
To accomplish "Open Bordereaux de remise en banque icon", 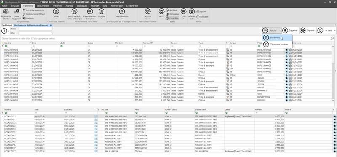I will 74,12.
